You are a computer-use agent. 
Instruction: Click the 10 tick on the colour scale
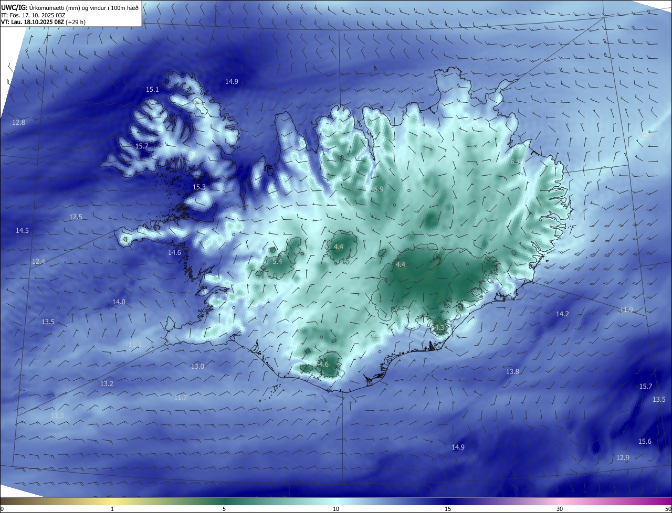pos(336,509)
